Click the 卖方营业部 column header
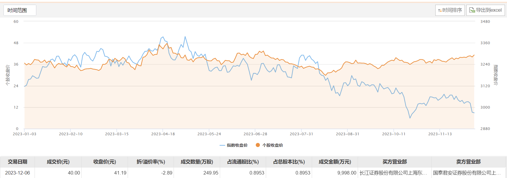This screenshot has width=507, height=178. pyautogui.click(x=468, y=162)
